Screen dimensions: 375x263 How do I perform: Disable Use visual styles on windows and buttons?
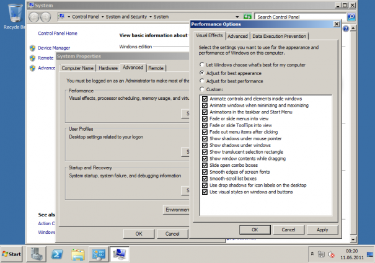[205, 192]
